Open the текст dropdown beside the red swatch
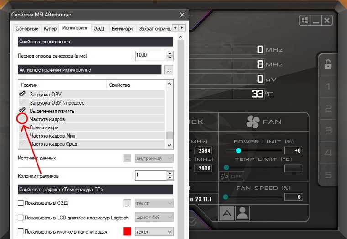Image resolution: width=347 pixels, height=239 pixels. point(154,232)
